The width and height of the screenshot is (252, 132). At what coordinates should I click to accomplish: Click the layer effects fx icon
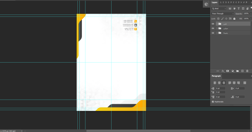point(223,71)
